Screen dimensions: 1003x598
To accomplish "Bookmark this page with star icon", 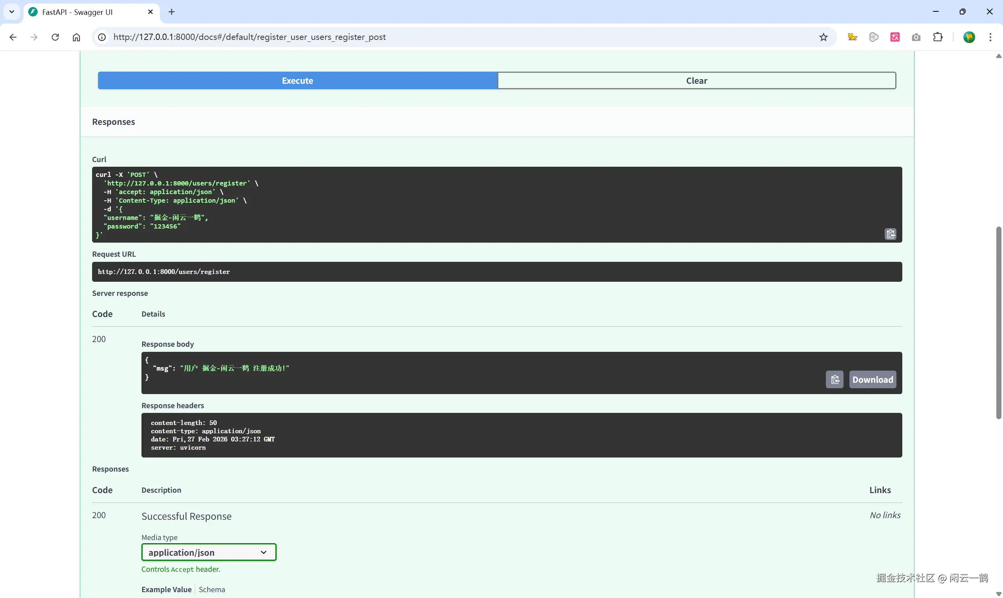I will [823, 37].
